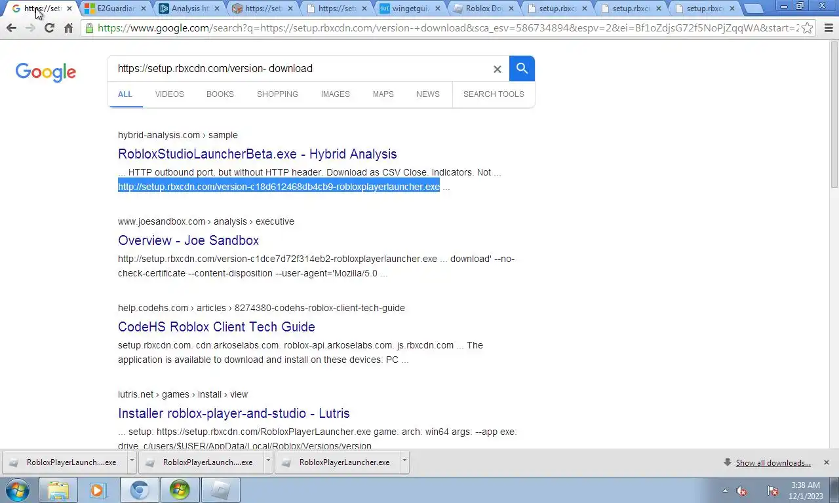Open the RobloxPlayerLauncher.exe download options arrow
Viewport: 839px width, 503px height.
[404, 462]
